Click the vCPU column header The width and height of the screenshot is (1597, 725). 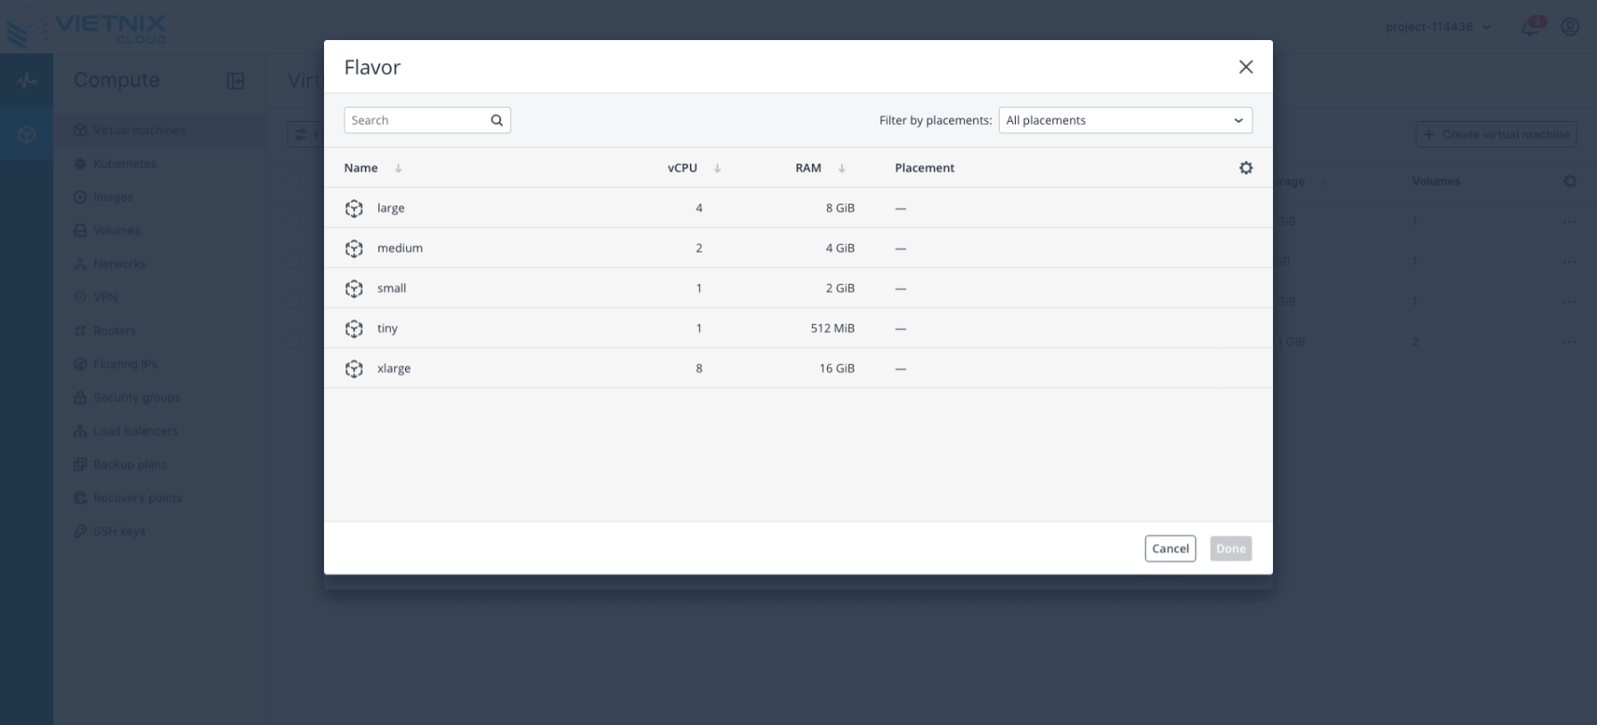click(682, 168)
